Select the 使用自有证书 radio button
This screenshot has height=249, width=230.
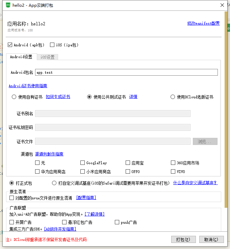14,97
